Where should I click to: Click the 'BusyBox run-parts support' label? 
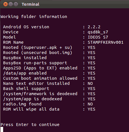click(x=35, y=63)
